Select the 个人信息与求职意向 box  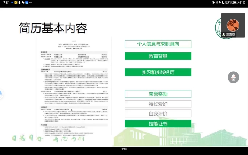[x=158, y=44]
